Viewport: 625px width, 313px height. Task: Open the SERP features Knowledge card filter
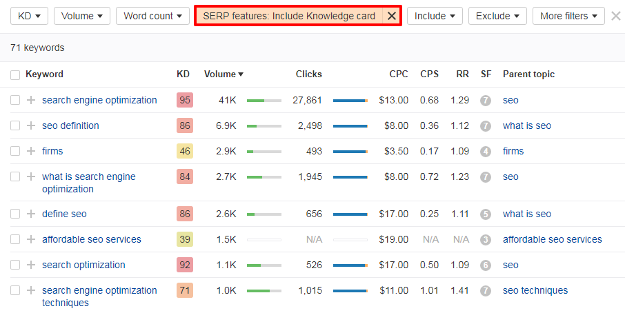pyautogui.click(x=289, y=16)
